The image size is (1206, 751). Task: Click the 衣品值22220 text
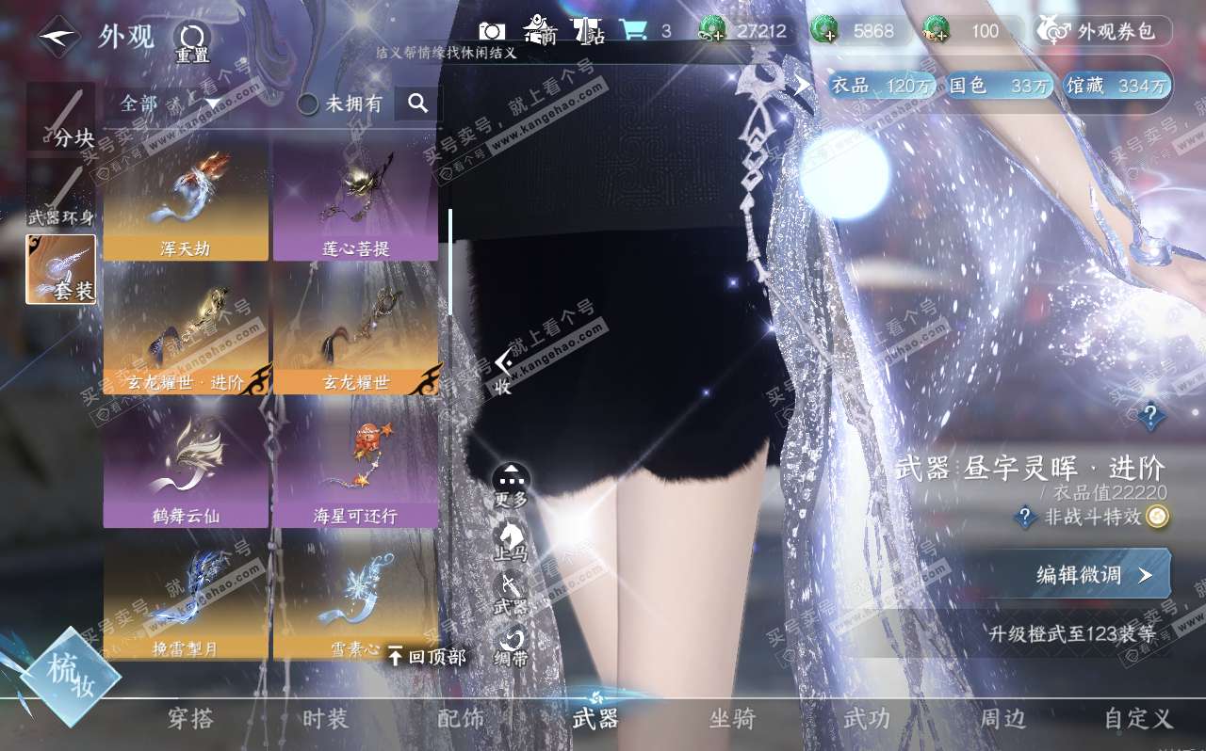click(1110, 492)
